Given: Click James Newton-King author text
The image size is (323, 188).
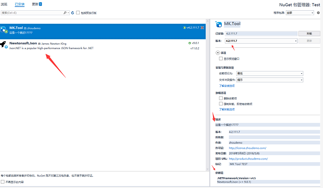Looking at the screenshot, I should (54, 44).
